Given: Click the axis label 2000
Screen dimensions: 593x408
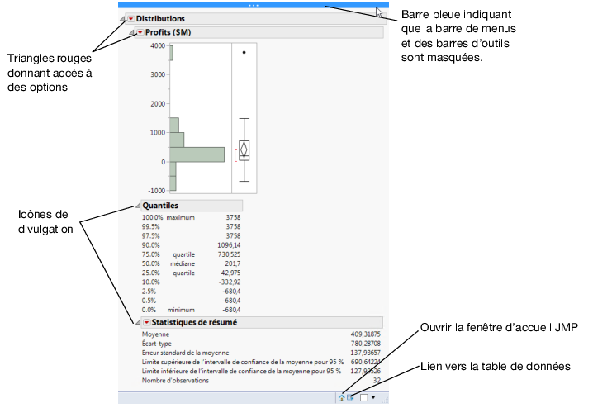Looking at the screenshot, I should (158, 103).
